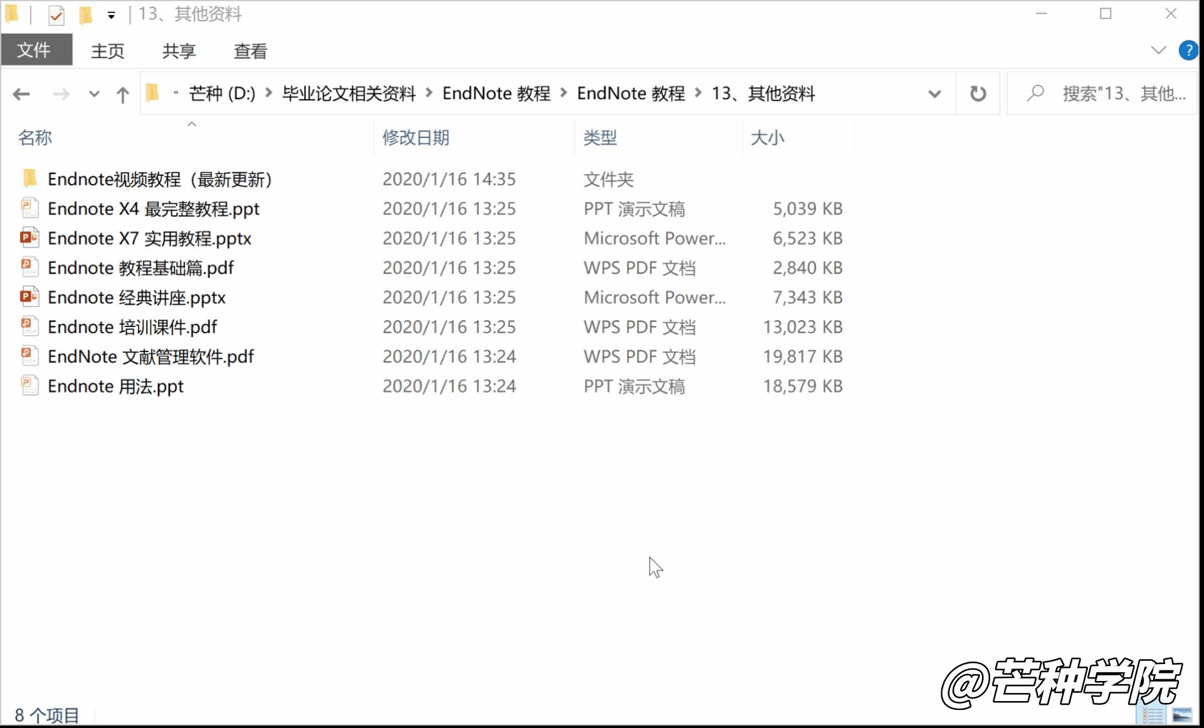Navigate to first EndNote 教程 breadcrumb
Screen dimensions: 1204x728
[x=497, y=93]
